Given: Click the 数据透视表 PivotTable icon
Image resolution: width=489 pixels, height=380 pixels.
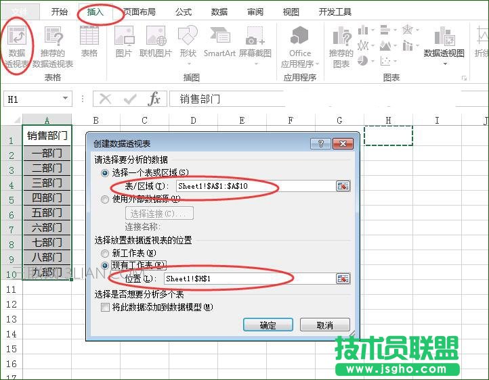Looking at the screenshot, I should click(17, 47).
